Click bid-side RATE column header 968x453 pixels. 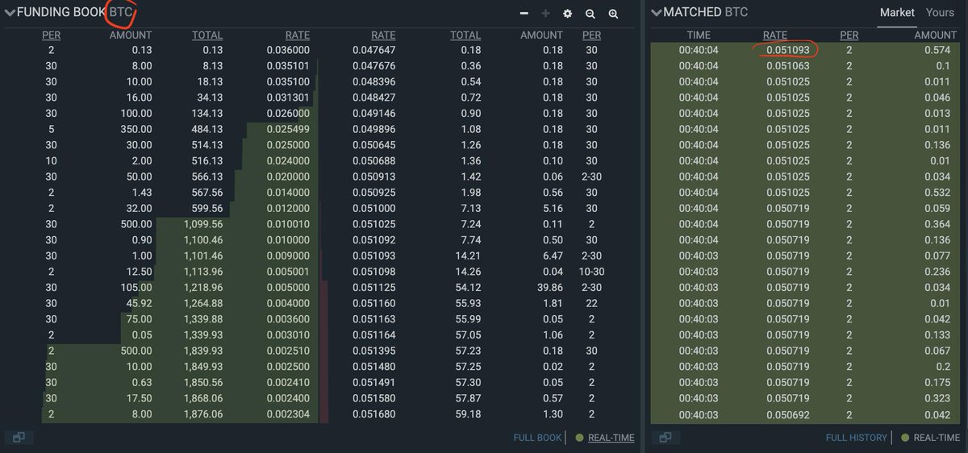click(x=298, y=35)
